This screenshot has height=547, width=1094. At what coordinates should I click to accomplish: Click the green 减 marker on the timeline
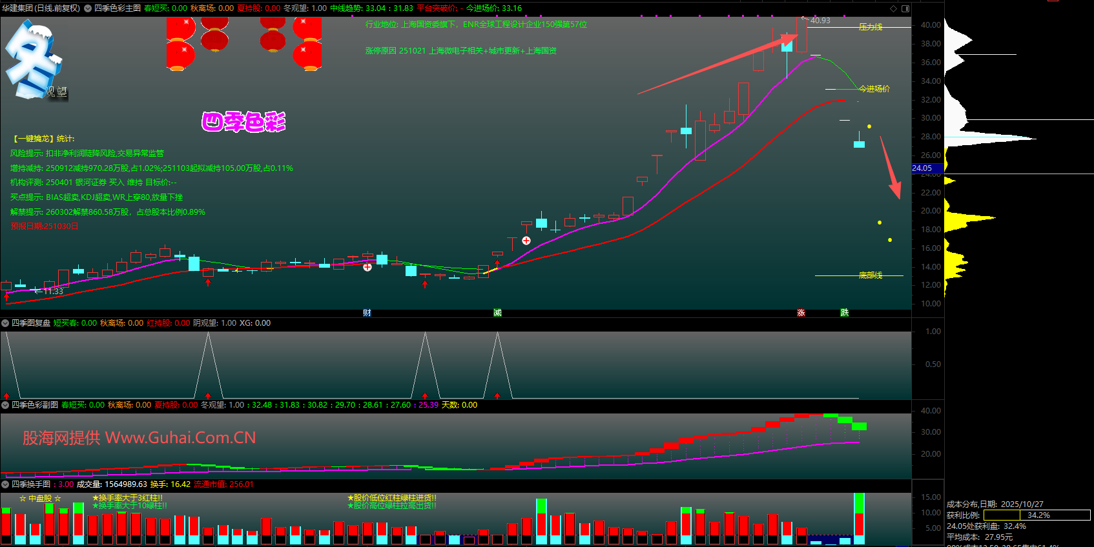[497, 313]
